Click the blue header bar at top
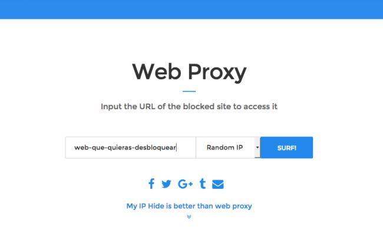The height and width of the screenshot is (252, 383). pyautogui.click(x=191, y=9)
